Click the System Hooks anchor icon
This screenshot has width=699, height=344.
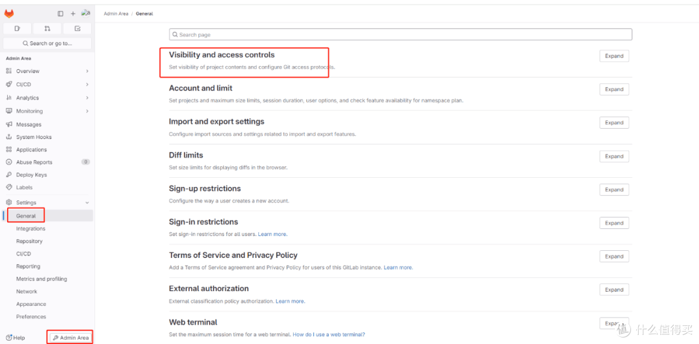tap(9, 137)
